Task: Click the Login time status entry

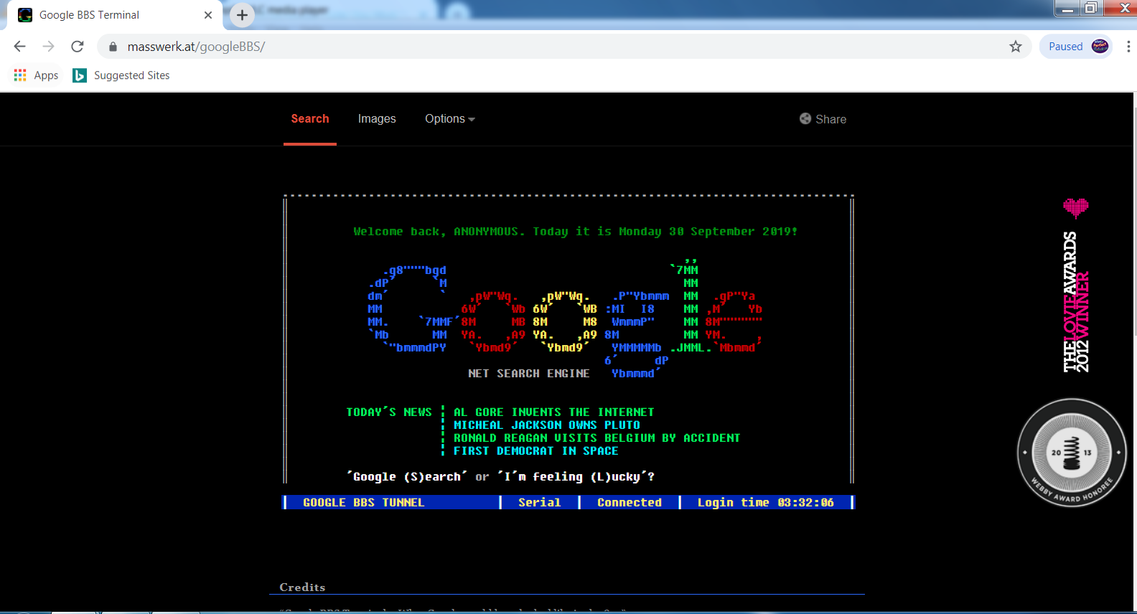Action: click(766, 503)
